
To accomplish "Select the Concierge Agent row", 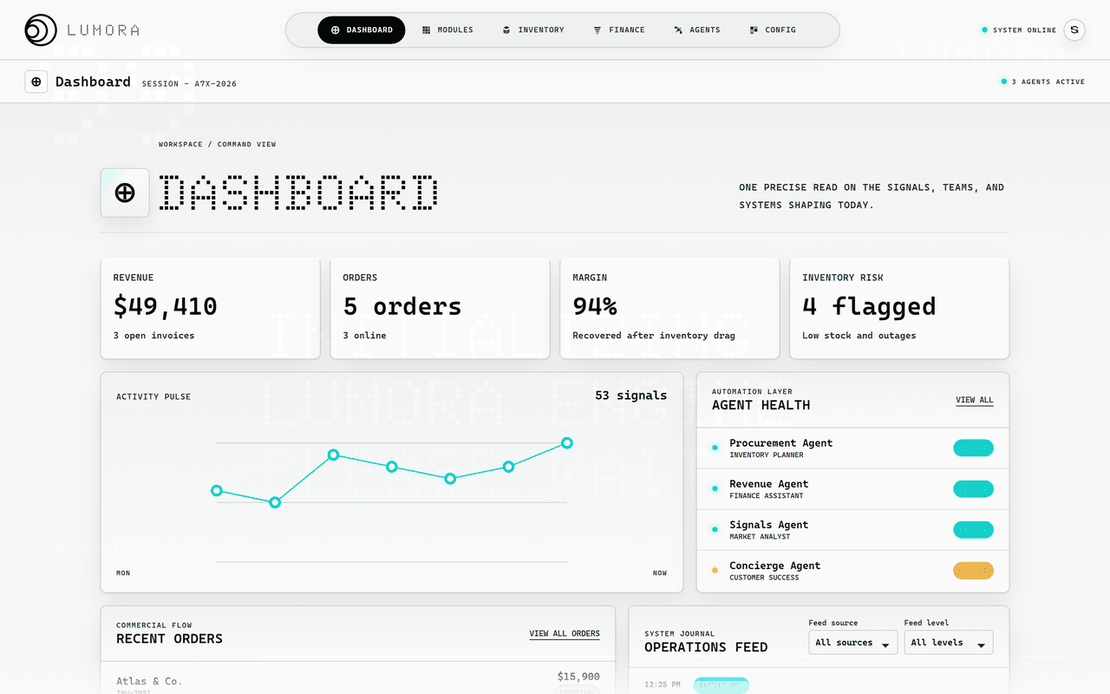I will click(853, 571).
